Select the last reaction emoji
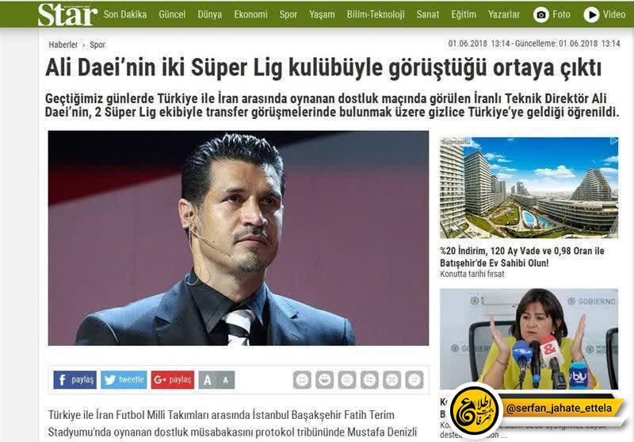The height and width of the screenshot is (442, 634). [x=414, y=379]
